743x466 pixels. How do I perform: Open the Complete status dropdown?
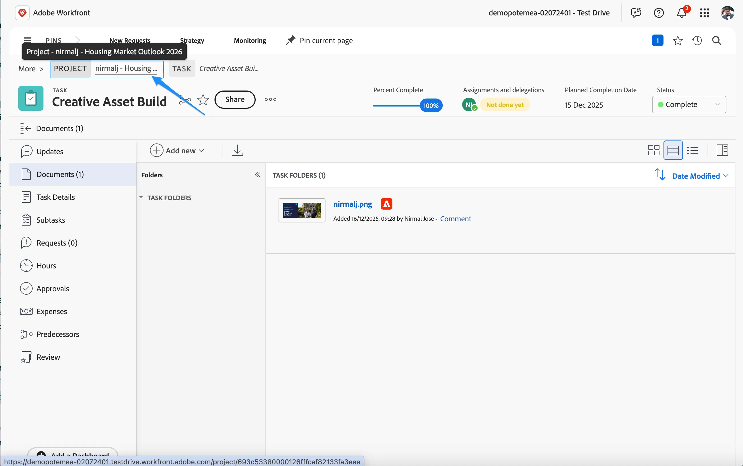point(689,105)
